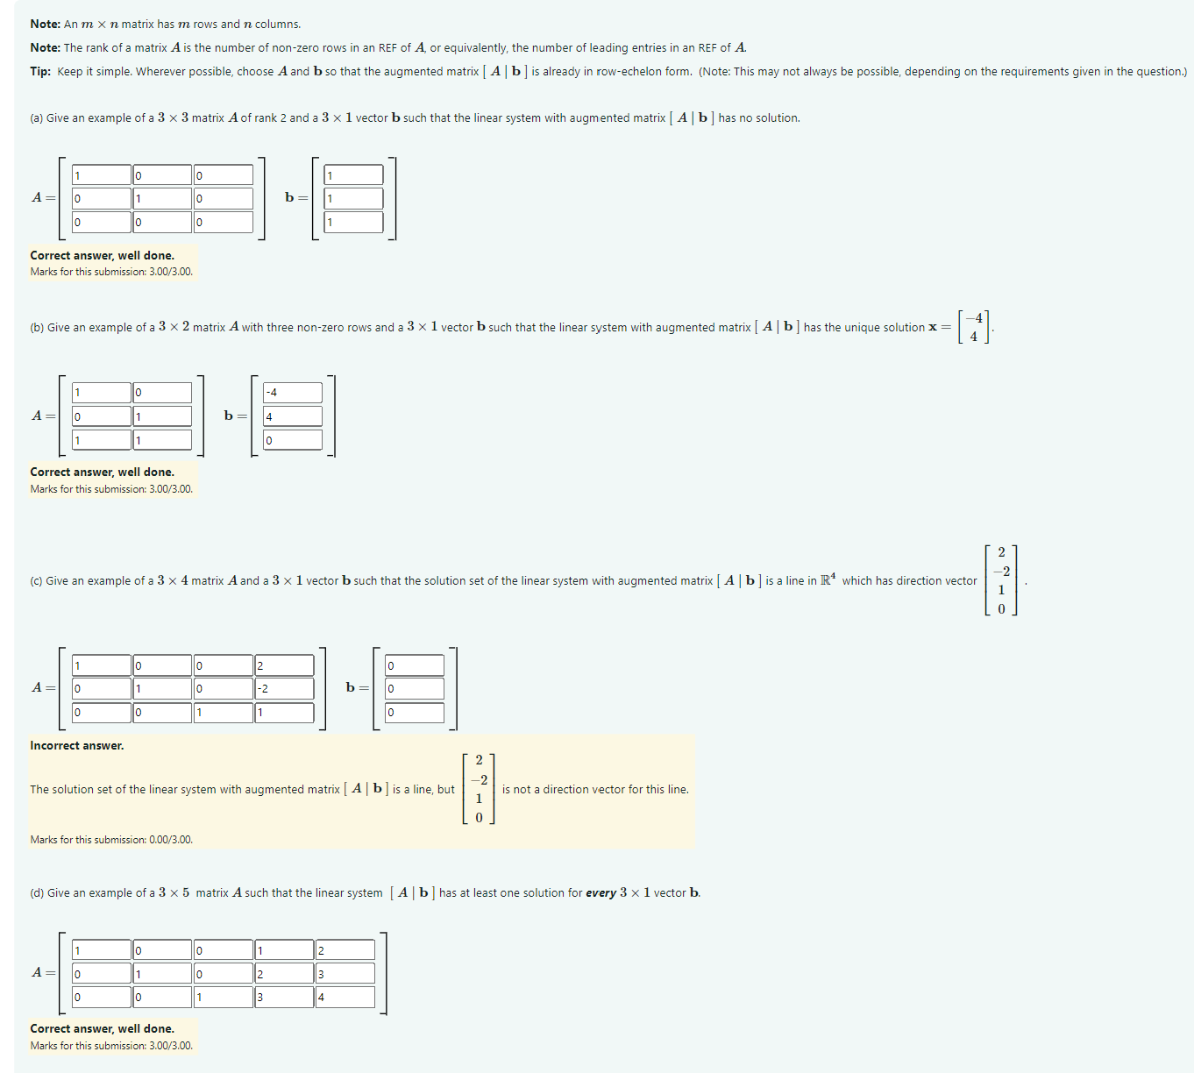The width and height of the screenshot is (1194, 1073).
Task: Click the top-left matrix entry in part (a)
Action: coord(101,174)
